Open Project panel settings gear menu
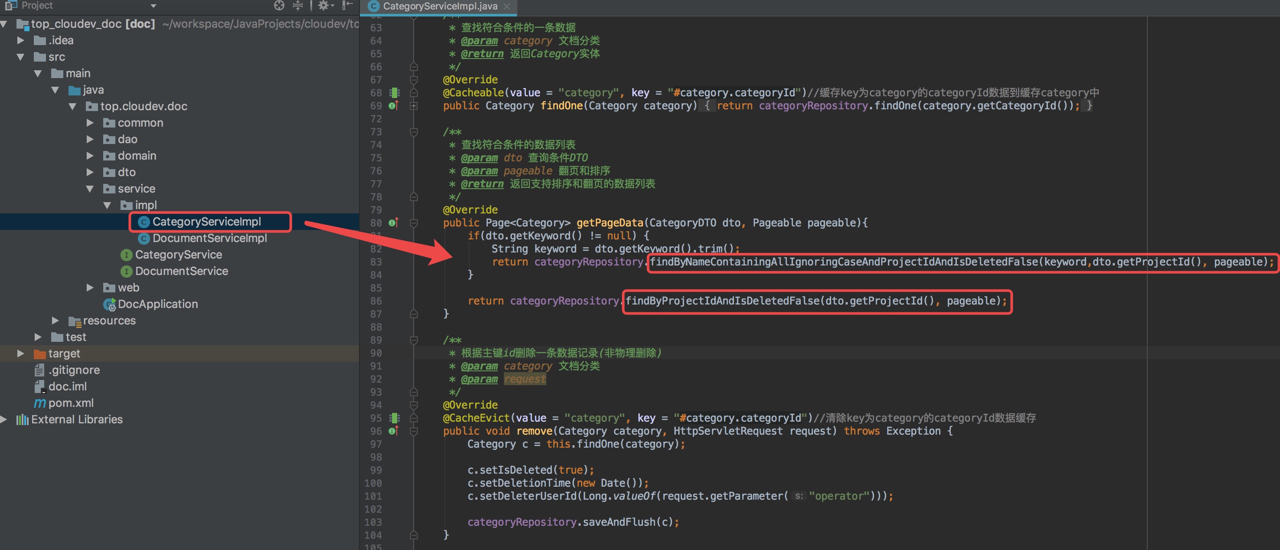 coord(324,6)
